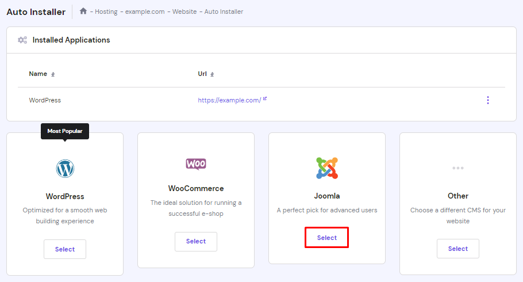Image resolution: width=523 pixels, height=282 pixels.
Task: Go to Hosting in the breadcrumb
Action: click(106, 12)
